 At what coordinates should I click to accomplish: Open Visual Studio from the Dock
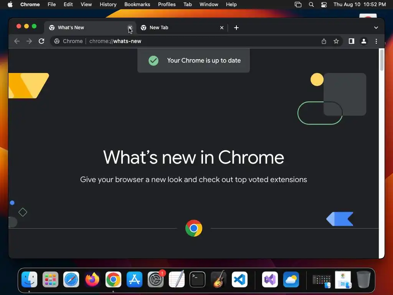click(x=270, y=280)
